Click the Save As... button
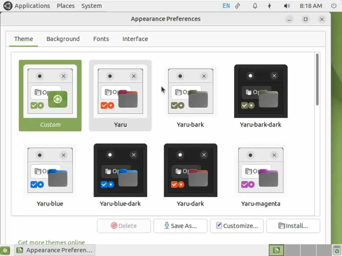 click(180, 226)
